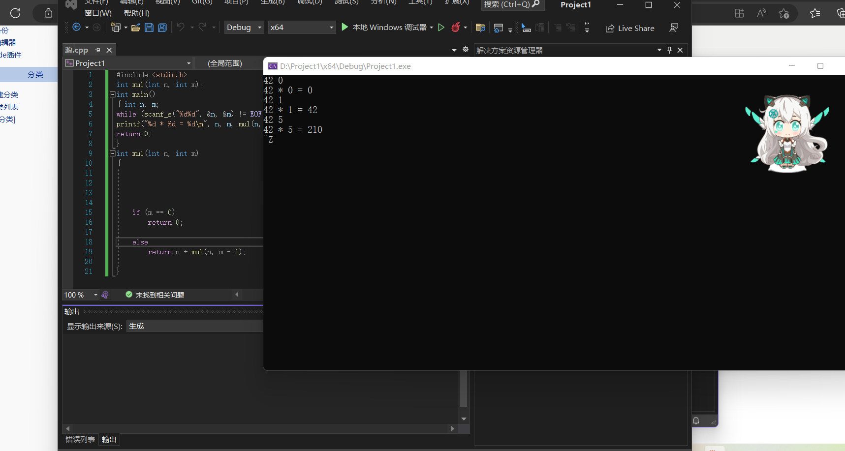Click the Save All icon
This screenshot has height=451, width=845.
point(162,28)
